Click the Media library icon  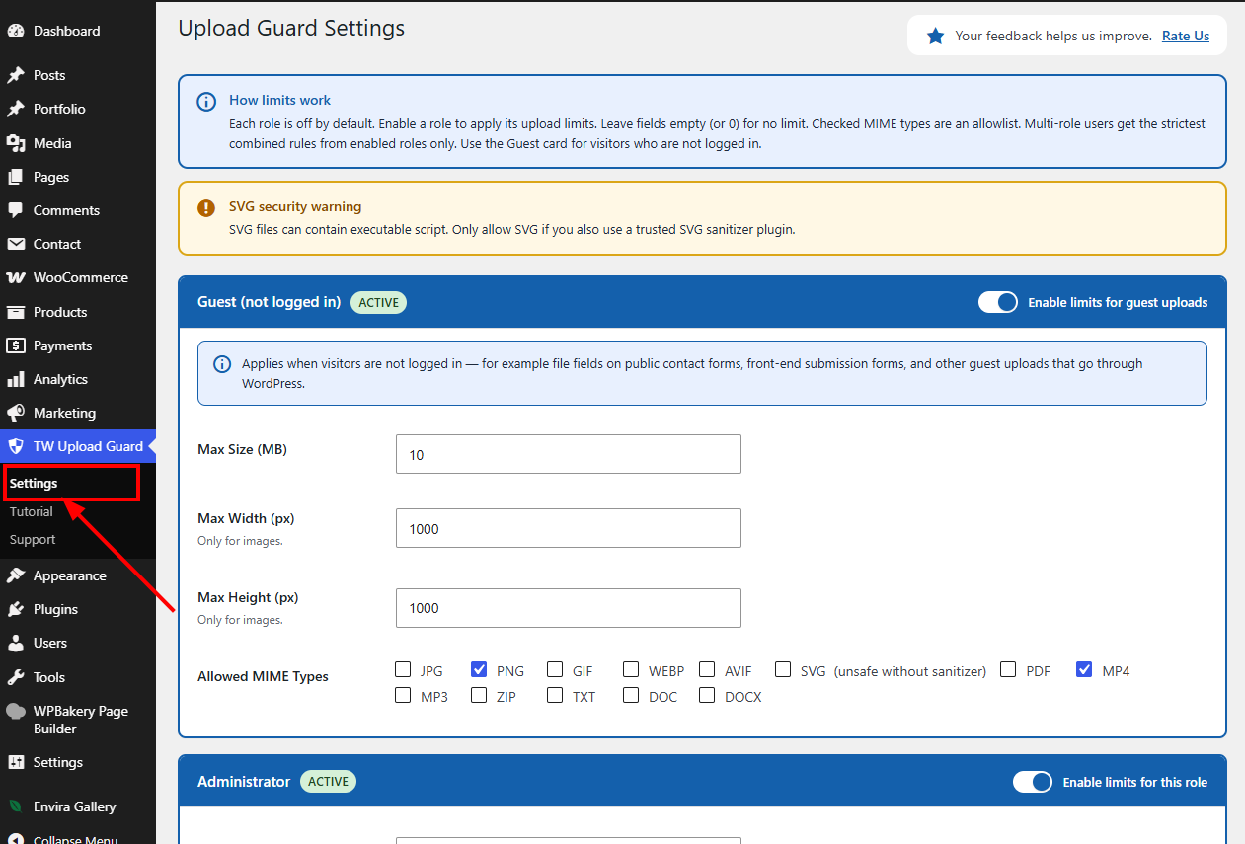(x=16, y=143)
